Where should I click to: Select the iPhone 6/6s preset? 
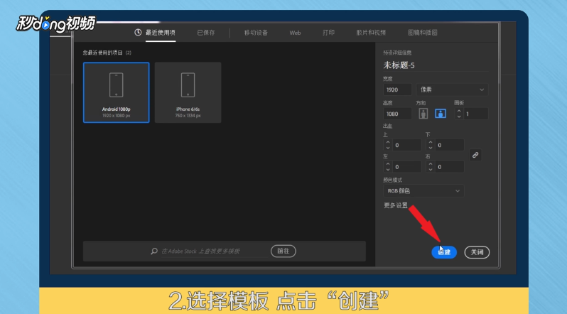pos(188,92)
